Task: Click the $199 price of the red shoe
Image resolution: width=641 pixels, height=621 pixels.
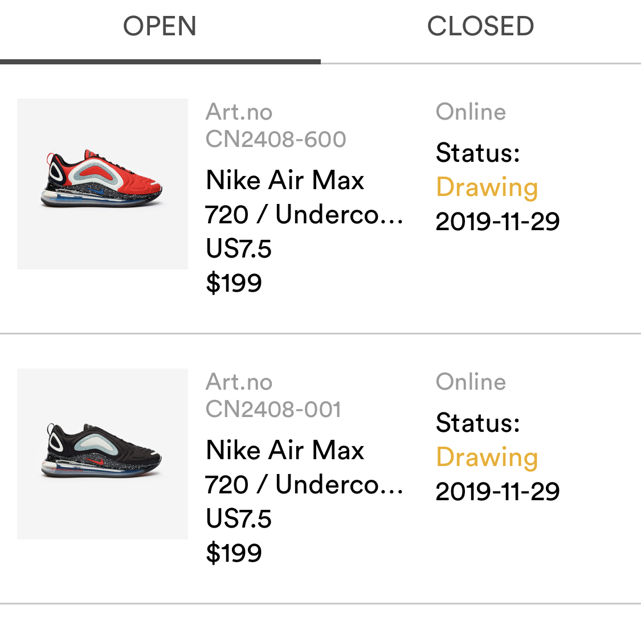Action: [x=234, y=283]
